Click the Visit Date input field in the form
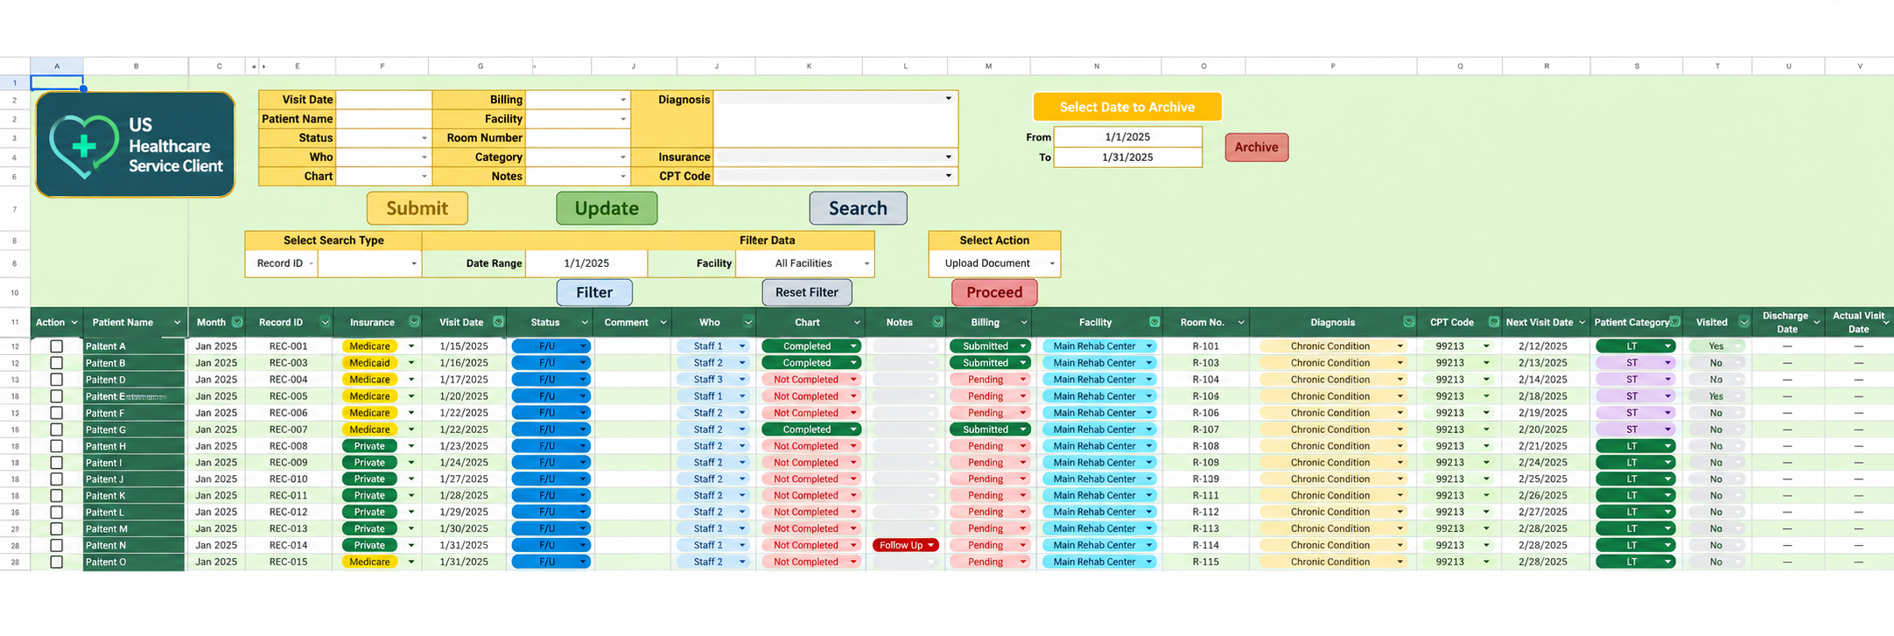 (x=384, y=100)
